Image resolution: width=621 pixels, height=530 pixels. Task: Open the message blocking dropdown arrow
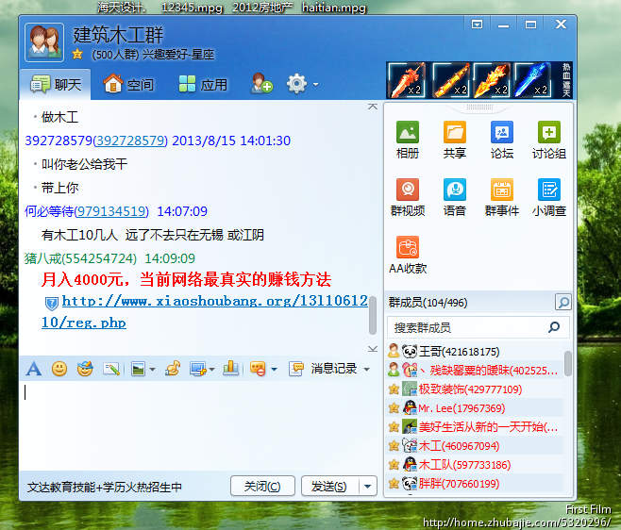click(x=274, y=370)
